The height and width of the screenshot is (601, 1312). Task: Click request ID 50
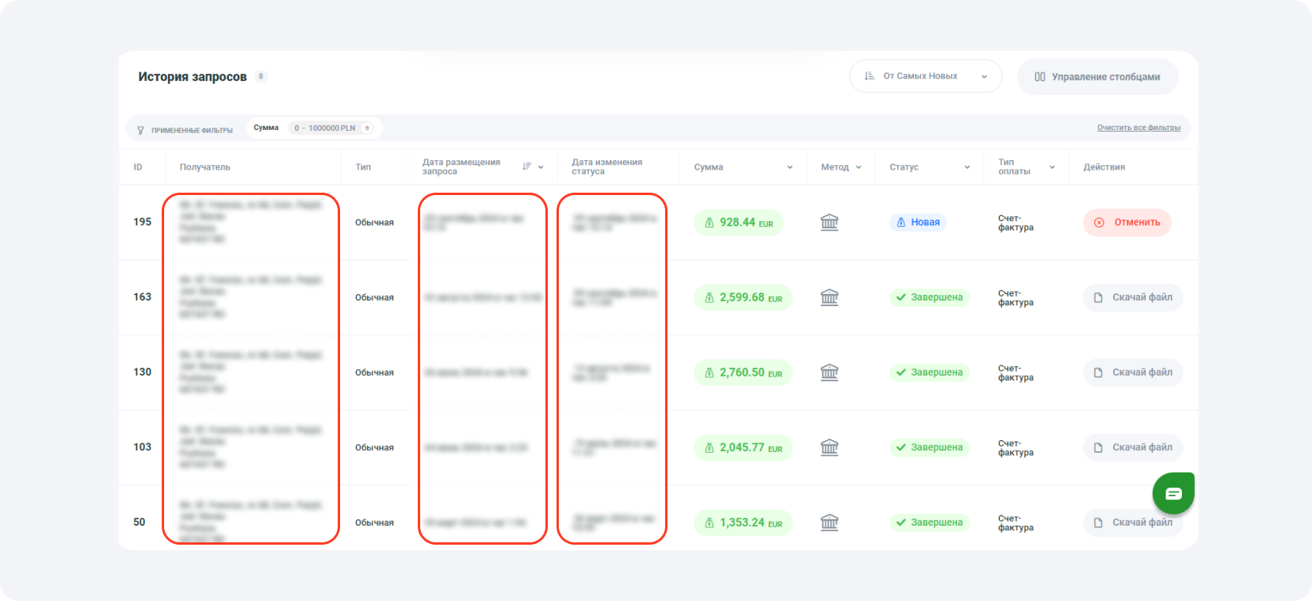[x=140, y=523]
